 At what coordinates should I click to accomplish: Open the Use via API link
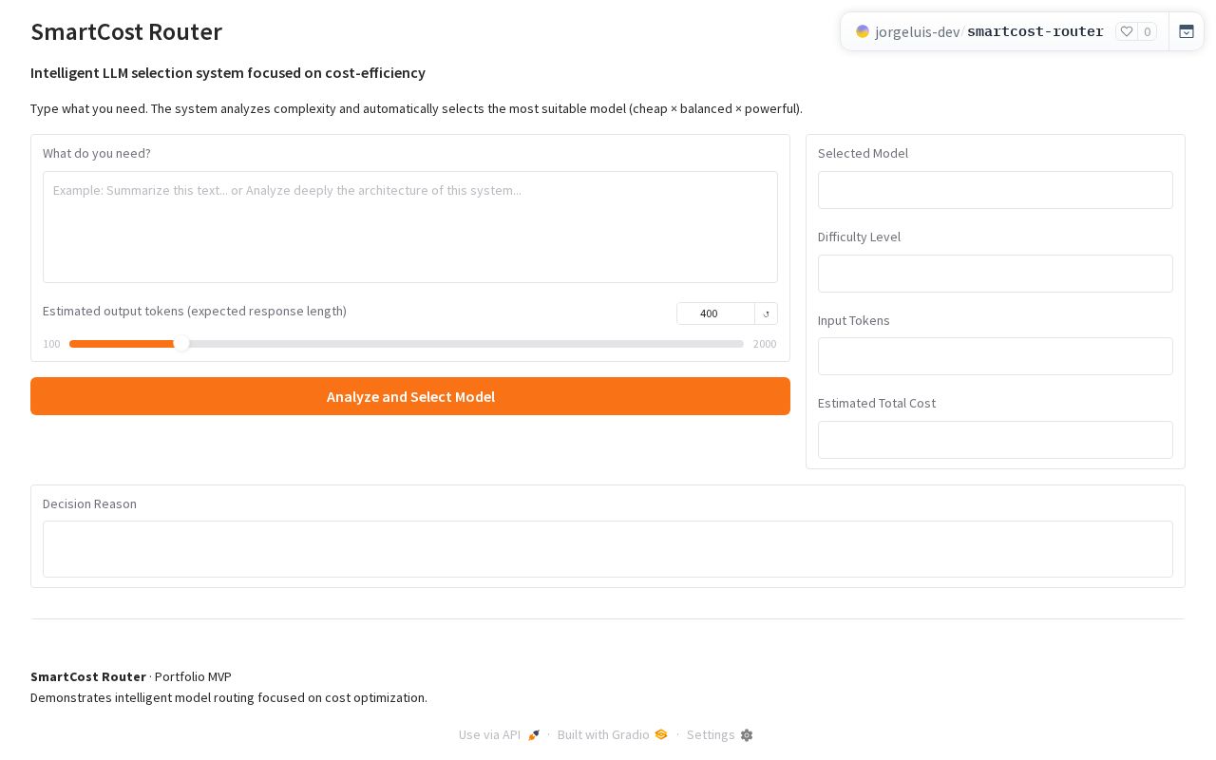(500, 734)
